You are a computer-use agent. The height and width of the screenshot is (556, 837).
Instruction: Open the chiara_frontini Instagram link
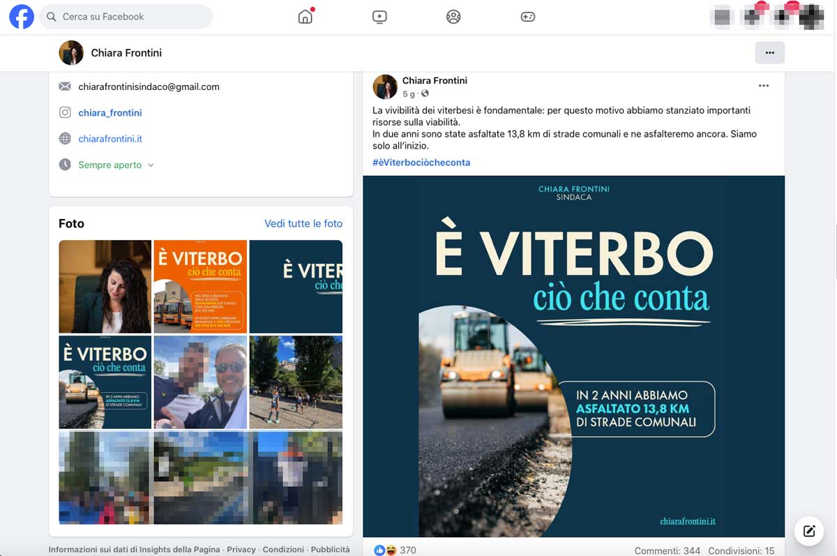point(110,113)
